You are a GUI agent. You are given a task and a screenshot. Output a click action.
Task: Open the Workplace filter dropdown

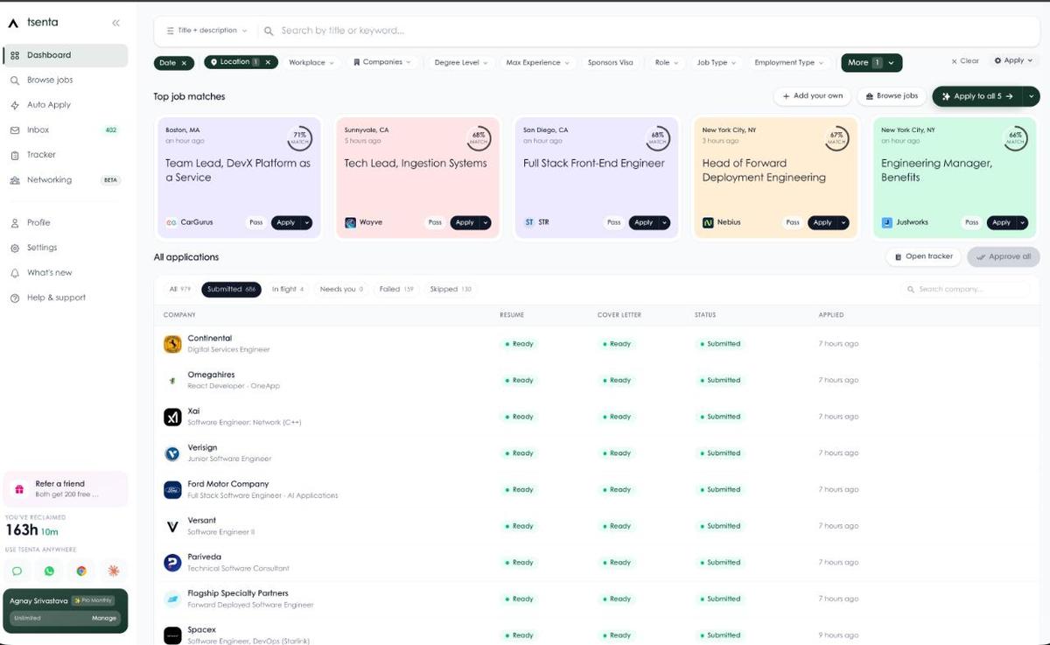(311, 63)
